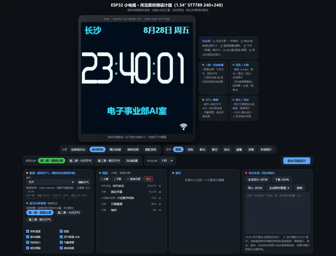Click inside the JSON output text area
The image size is (336, 256).
pyautogui.click(x=277, y=213)
